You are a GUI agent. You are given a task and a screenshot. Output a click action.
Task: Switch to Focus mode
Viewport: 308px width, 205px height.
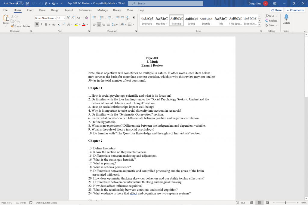point(241,203)
